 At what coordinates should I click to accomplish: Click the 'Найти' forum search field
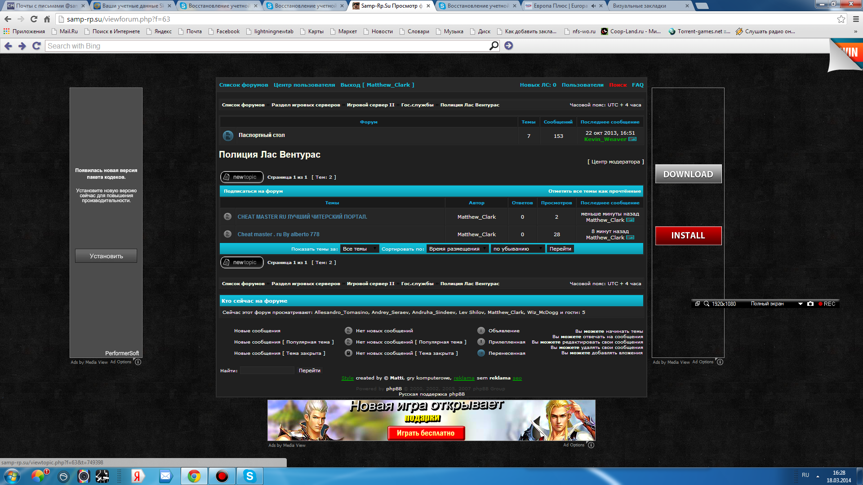(267, 370)
